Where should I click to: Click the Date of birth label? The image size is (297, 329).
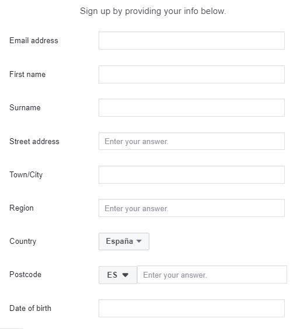(x=30, y=308)
